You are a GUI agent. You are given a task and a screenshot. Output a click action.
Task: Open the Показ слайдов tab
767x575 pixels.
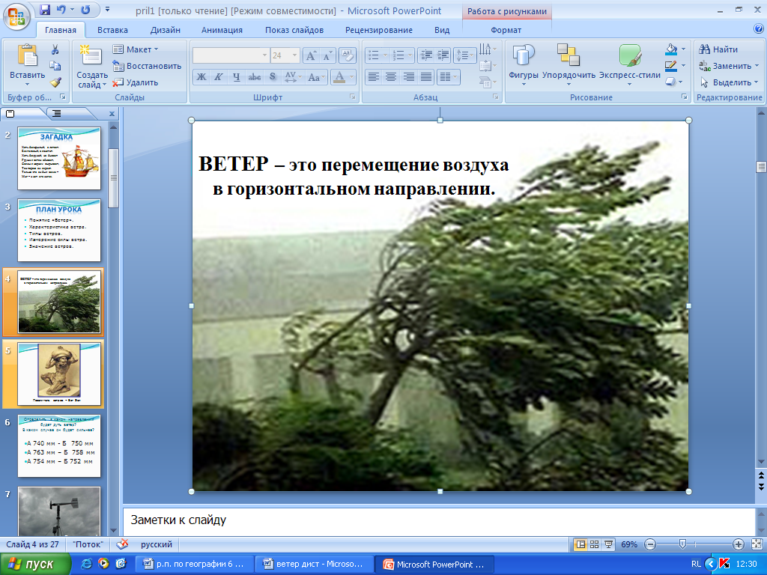click(x=294, y=30)
